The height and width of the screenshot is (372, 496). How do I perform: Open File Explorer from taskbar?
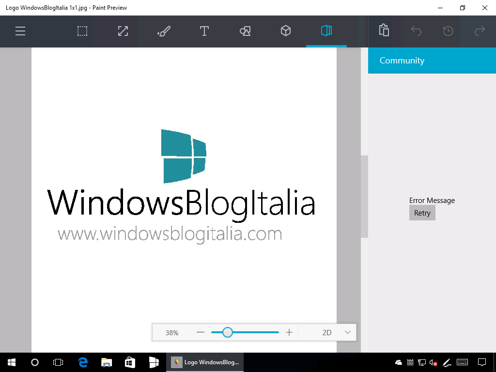pyautogui.click(x=107, y=362)
